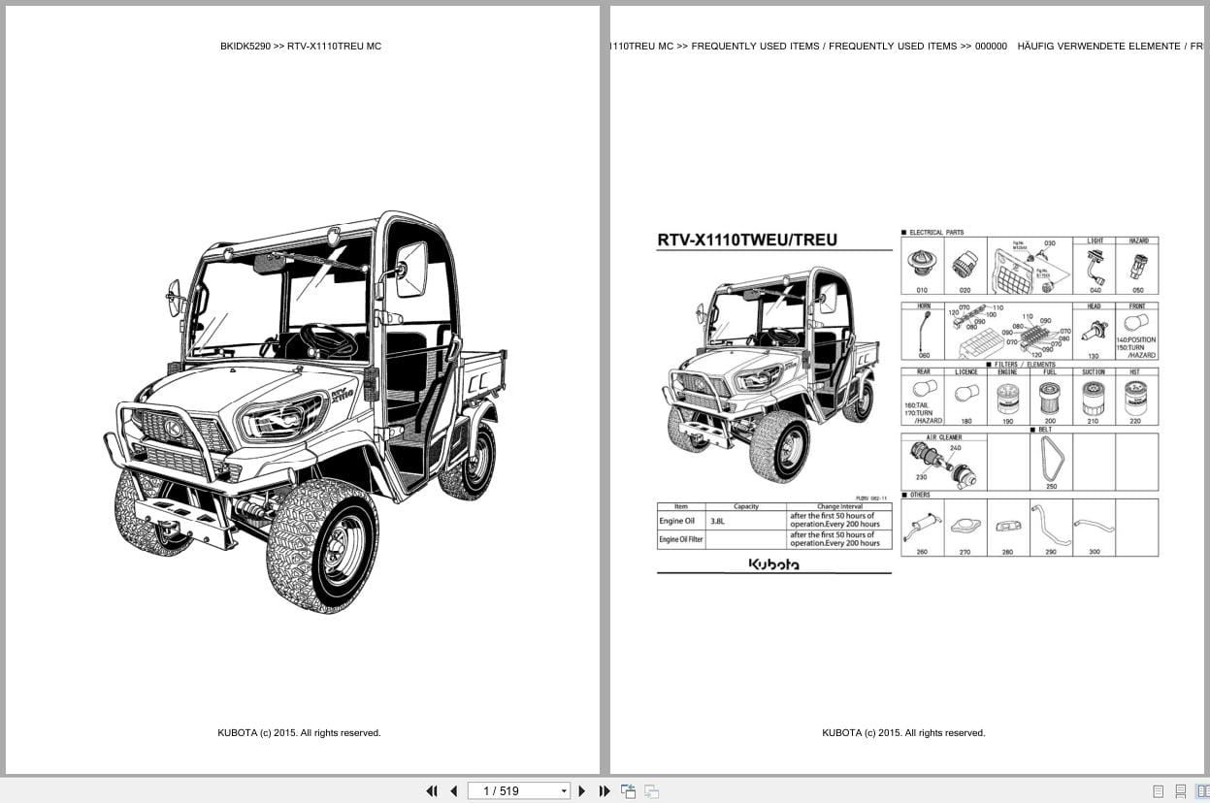Click the Engine Oil table row

tap(773, 521)
